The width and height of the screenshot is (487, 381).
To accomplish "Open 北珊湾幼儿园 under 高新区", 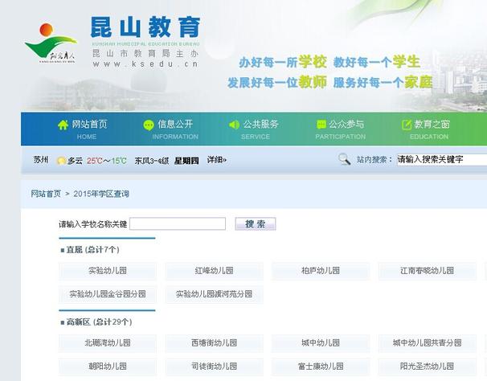I will coord(108,342).
